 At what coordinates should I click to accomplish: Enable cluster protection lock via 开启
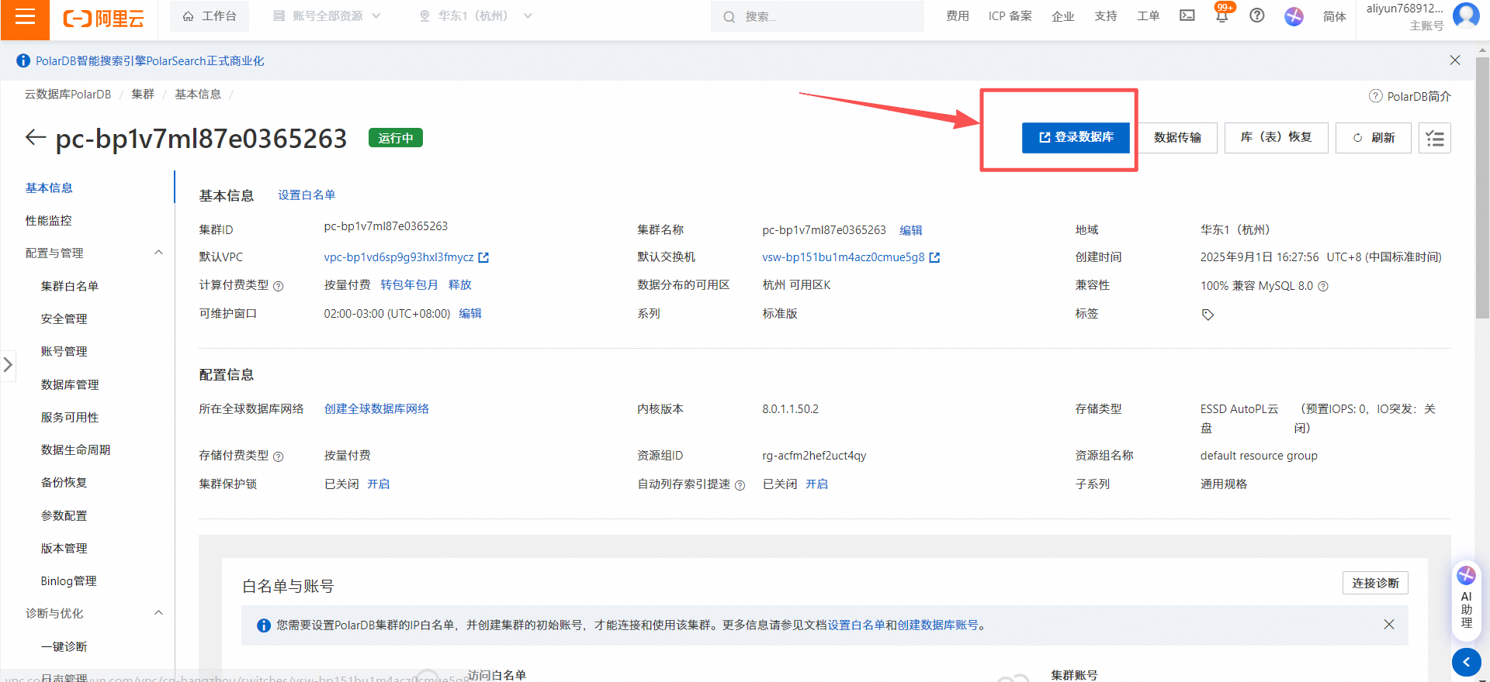(x=379, y=484)
